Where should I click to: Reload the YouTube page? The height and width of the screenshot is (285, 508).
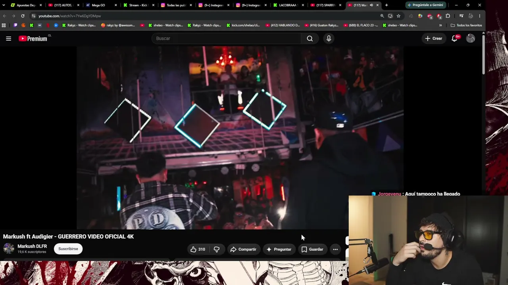(23, 16)
